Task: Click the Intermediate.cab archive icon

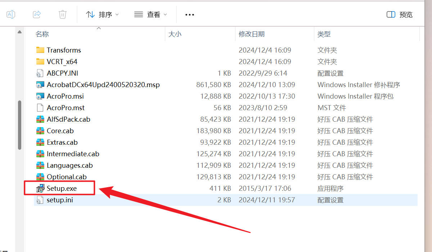Action: tap(40, 154)
